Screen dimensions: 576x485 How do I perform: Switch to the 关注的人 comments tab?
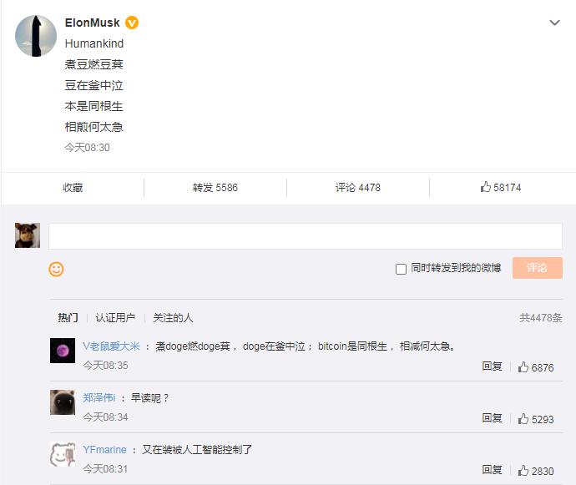[x=173, y=317]
